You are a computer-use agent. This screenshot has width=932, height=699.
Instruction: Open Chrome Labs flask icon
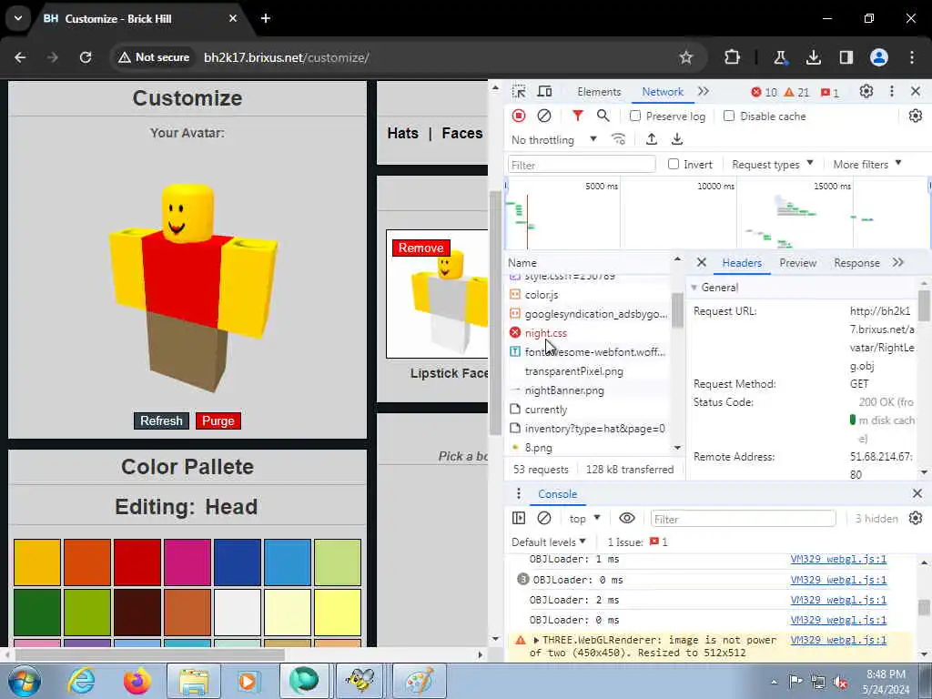pyautogui.click(x=780, y=57)
